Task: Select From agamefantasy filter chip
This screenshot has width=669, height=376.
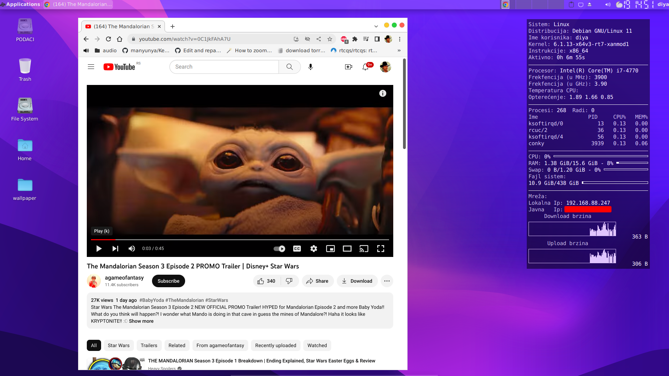Action: pos(220,345)
